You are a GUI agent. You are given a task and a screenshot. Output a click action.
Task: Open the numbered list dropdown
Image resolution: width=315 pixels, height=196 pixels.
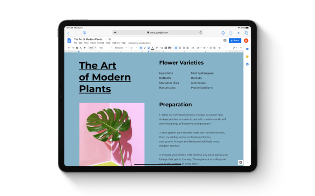pyautogui.click(x=199, y=48)
